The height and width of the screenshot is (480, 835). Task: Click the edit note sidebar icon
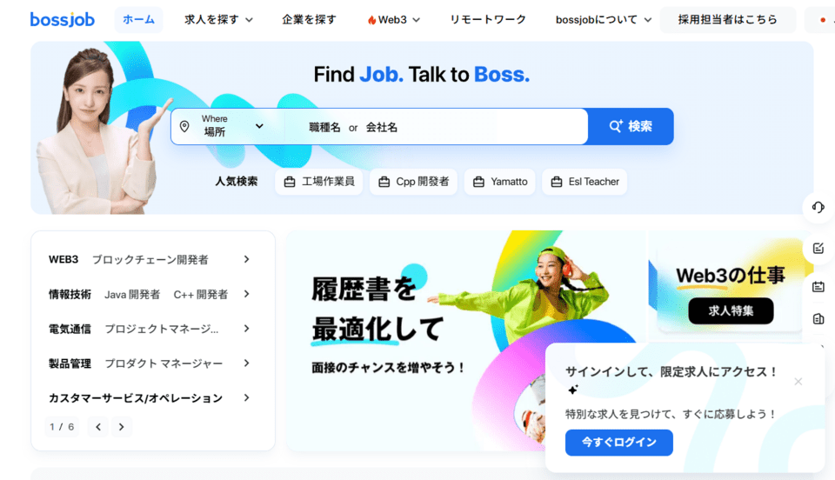point(818,248)
